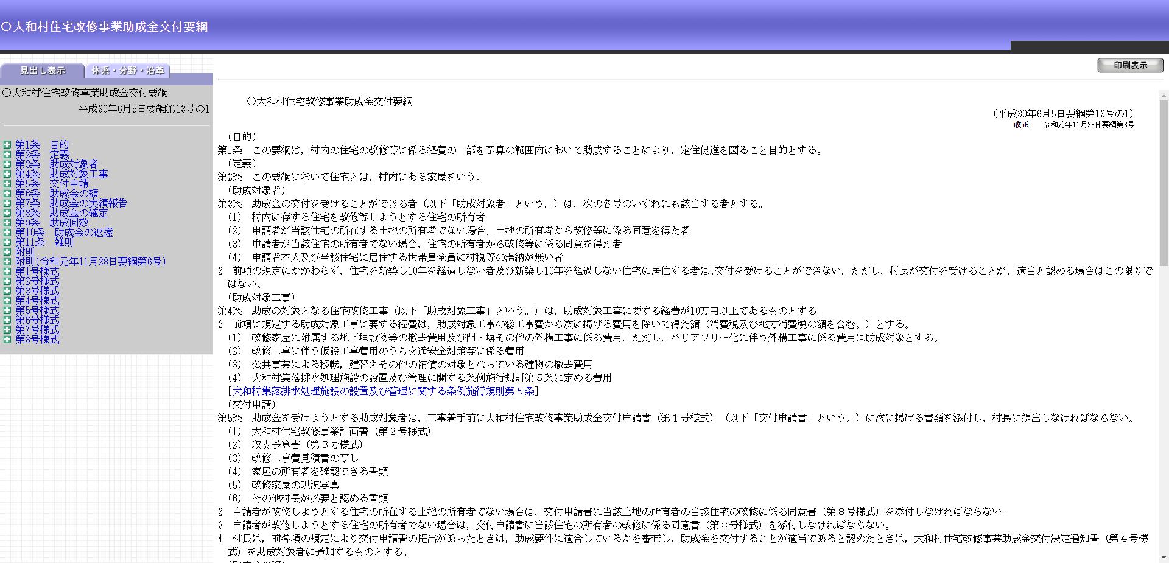
Task: Click the plus icon beside 第8号様式
Action: (x=6, y=339)
